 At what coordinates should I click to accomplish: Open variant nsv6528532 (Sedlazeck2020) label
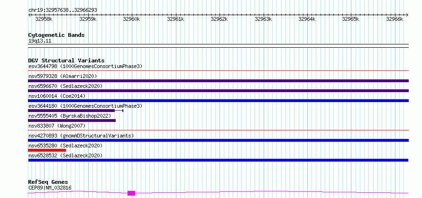coord(65,155)
